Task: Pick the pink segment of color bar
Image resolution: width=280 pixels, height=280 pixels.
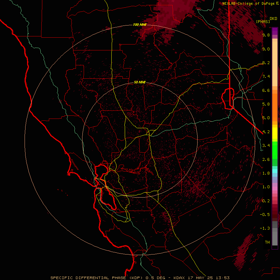Action: pyautogui.click(x=275, y=189)
